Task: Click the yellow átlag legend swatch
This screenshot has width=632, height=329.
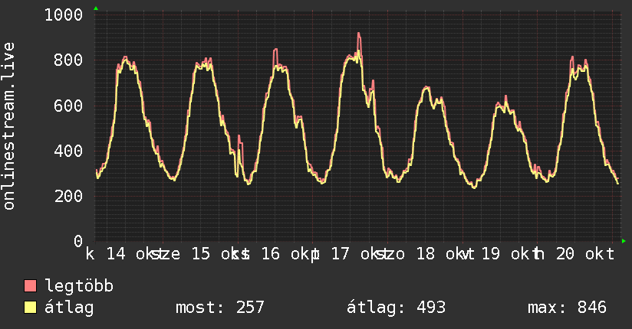Action: pos(30,308)
